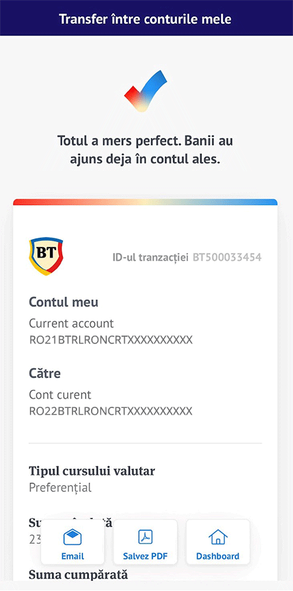Tap the Către heading

(45, 373)
